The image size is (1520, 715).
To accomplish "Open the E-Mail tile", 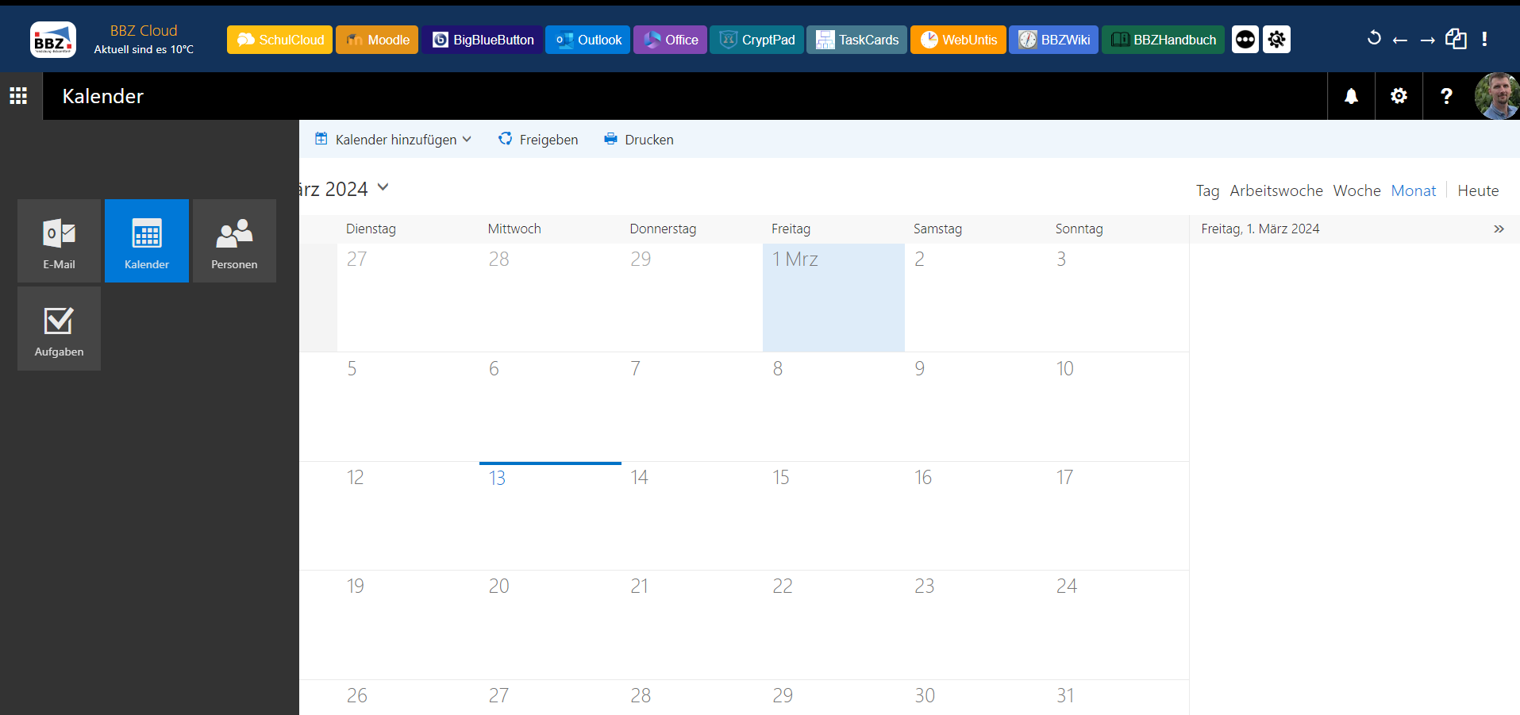I will click(x=59, y=240).
